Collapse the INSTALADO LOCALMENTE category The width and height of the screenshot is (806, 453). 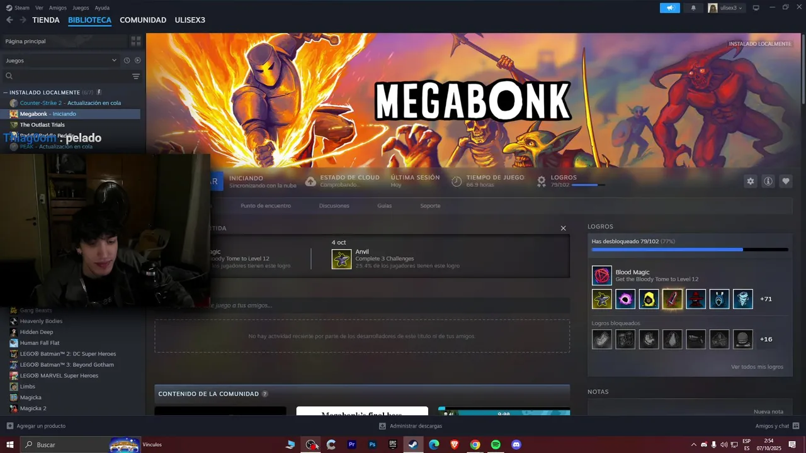6,92
